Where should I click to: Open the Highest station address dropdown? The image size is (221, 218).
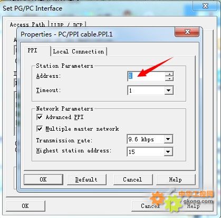click(x=168, y=152)
